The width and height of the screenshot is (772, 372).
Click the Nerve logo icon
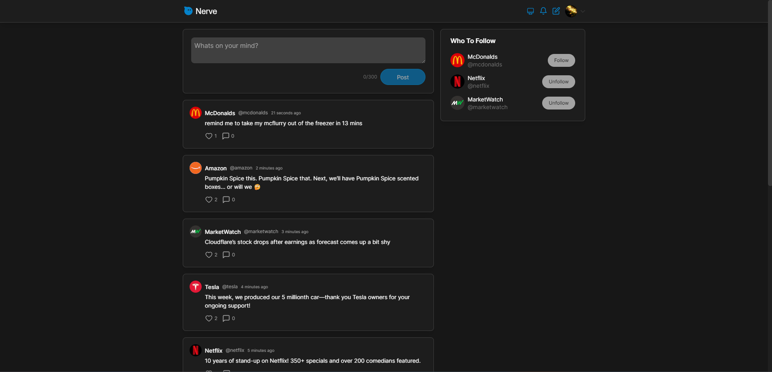point(188,11)
